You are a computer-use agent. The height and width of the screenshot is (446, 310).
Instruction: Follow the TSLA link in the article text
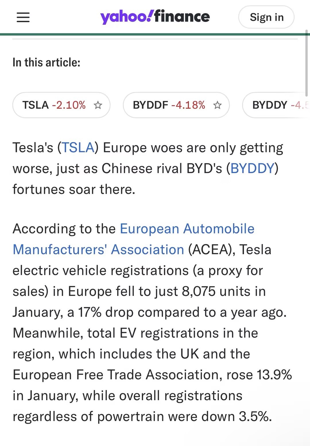[78, 148]
